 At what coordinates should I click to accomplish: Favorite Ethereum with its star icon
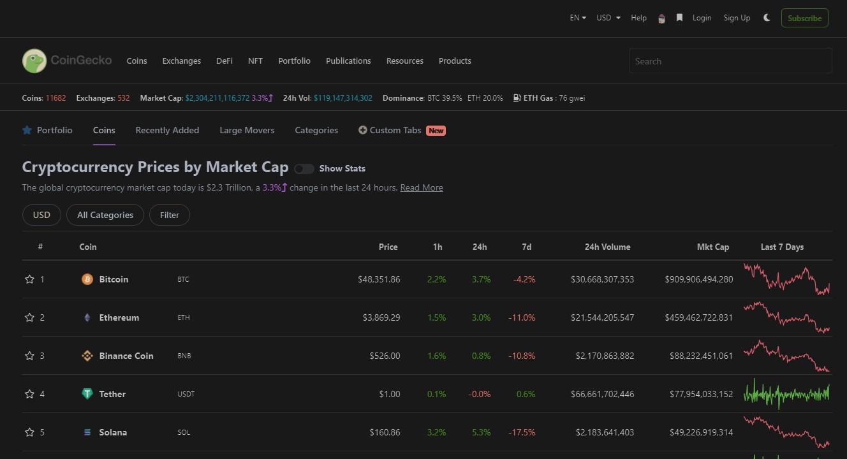[x=29, y=317]
